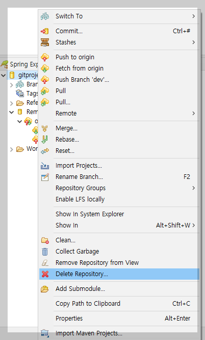The image size is (205, 340).
Task: Choose Commit... from the context menu
Action: point(119,31)
